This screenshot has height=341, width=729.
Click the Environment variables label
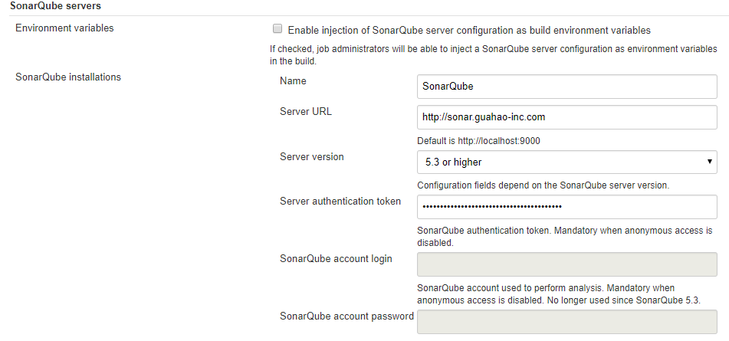tap(64, 28)
